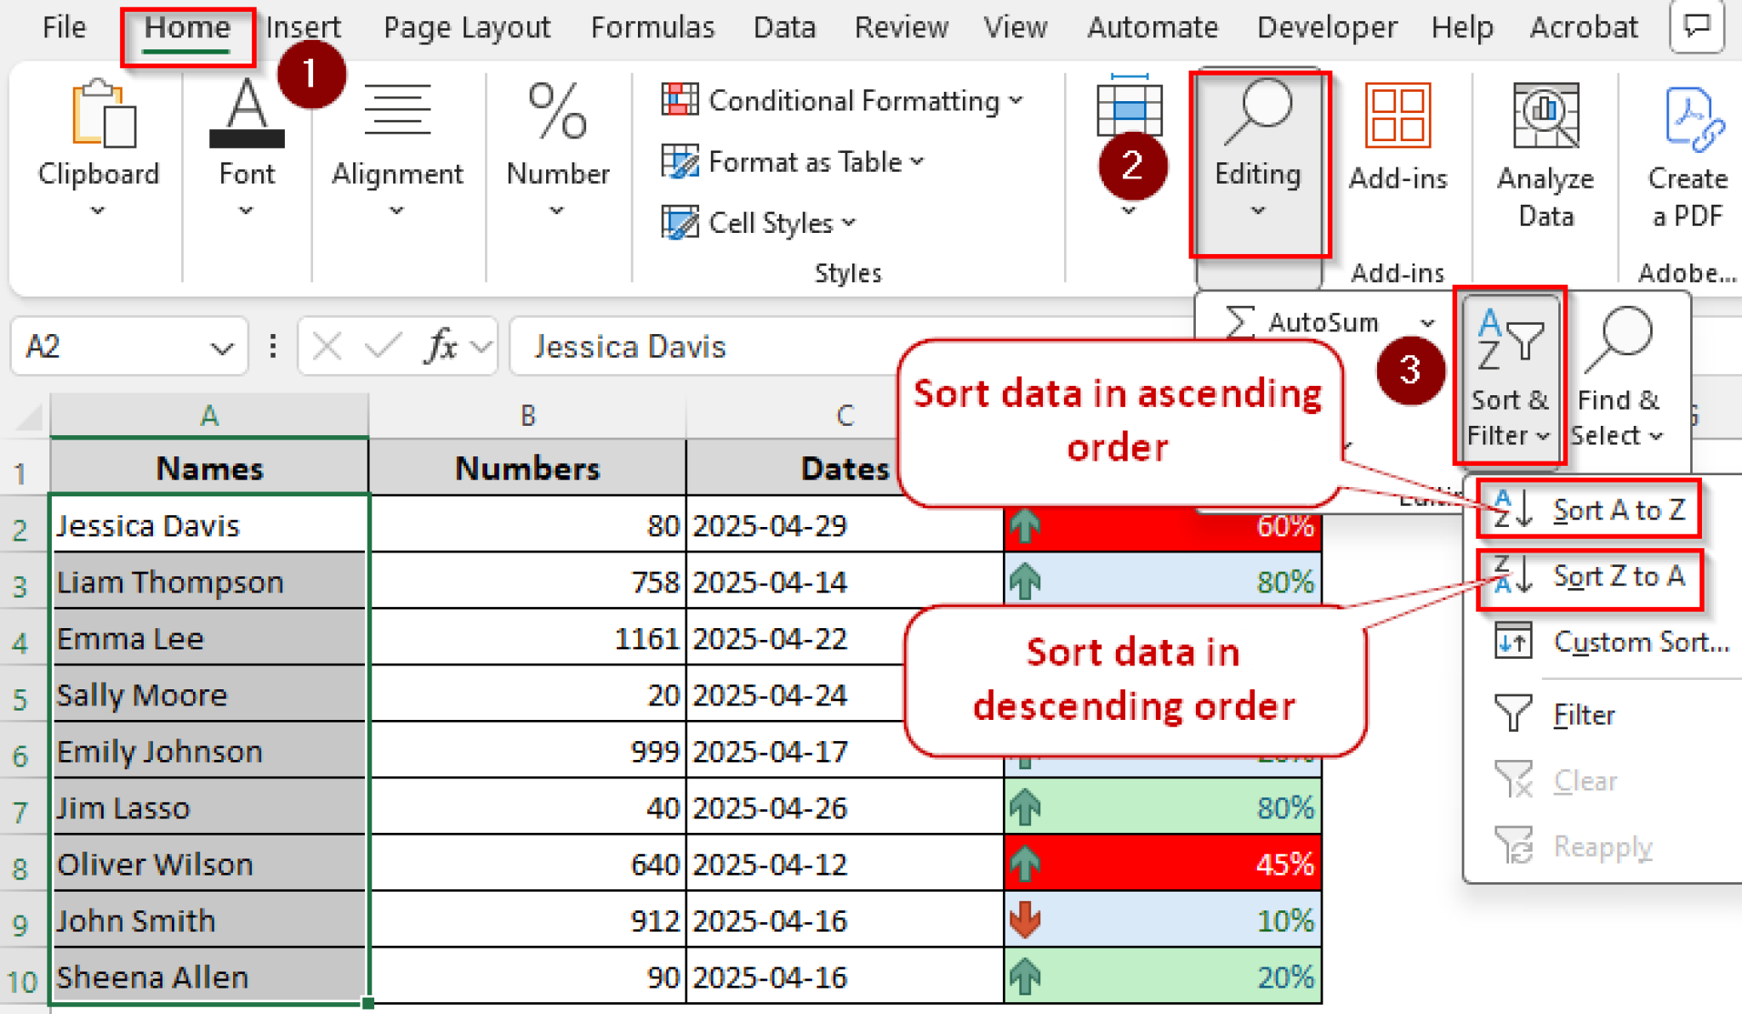
Task: Open the Formulas ribbon tab
Action: [x=652, y=26]
